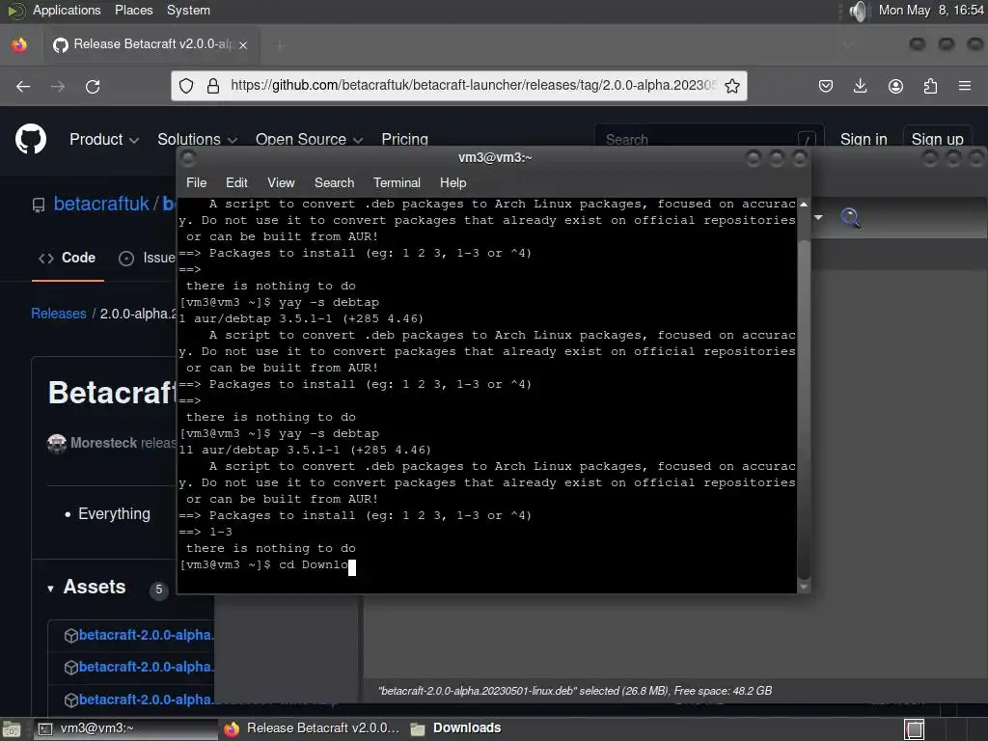The image size is (988, 741).
Task: Click the volume speaker icon in top panel
Action: coord(858,11)
